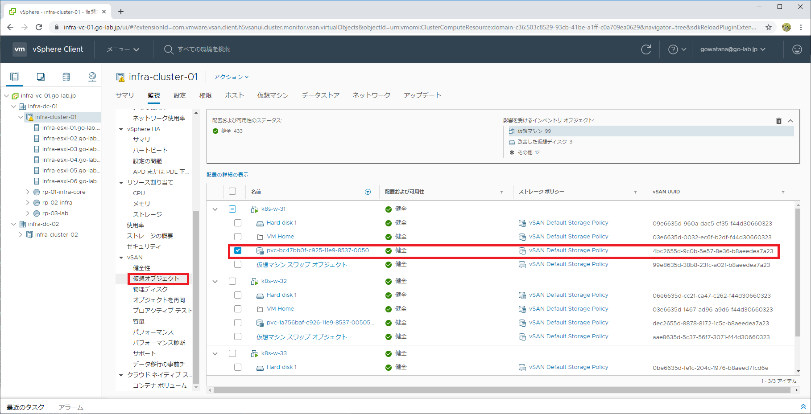This screenshot has width=811, height=414.
Task: Refresh vSphere Client data
Action: point(646,49)
